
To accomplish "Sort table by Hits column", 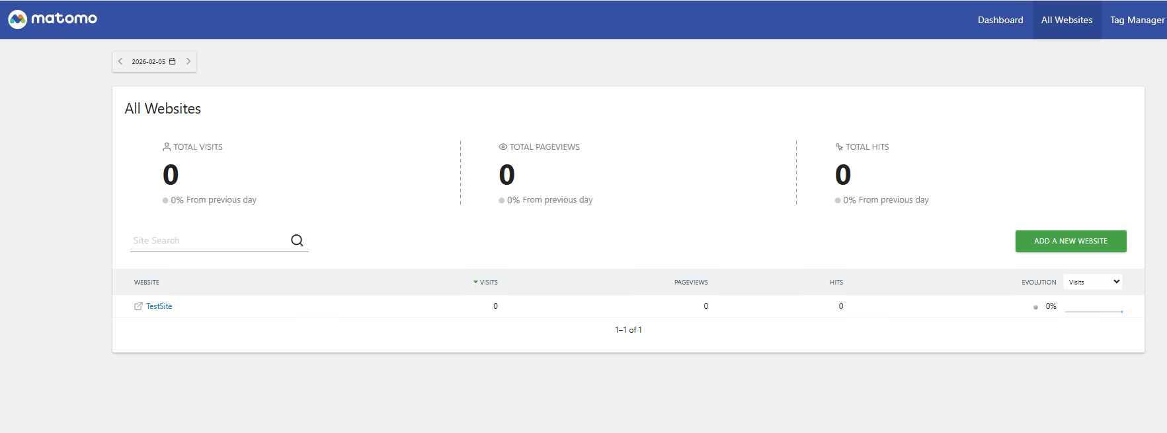I will tap(836, 283).
